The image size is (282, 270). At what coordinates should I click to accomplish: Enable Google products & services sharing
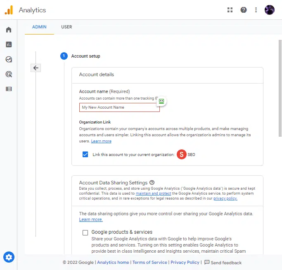[x=85, y=233]
